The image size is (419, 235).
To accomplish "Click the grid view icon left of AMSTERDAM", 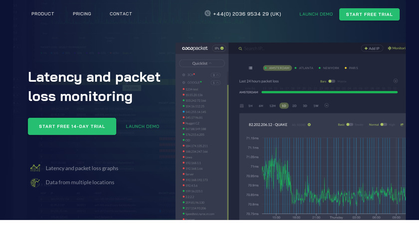I will pyautogui.click(x=250, y=68).
